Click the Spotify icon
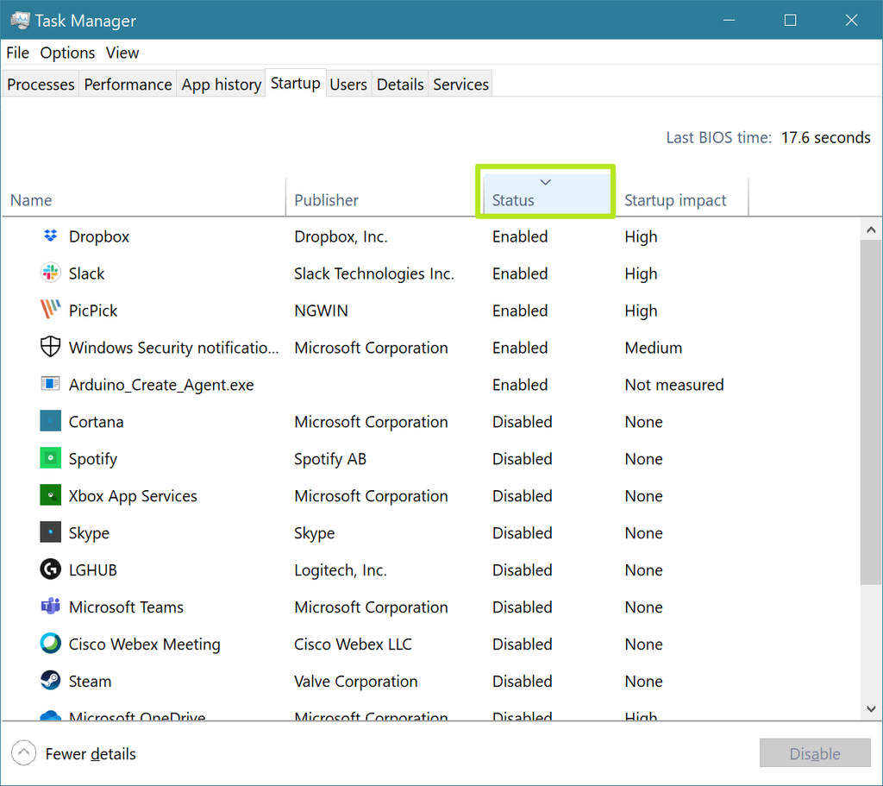Viewport: 883px width, 786px height. tap(50, 458)
